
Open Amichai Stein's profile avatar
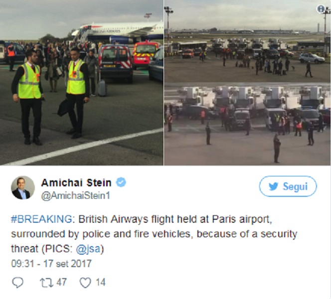(x=23, y=187)
